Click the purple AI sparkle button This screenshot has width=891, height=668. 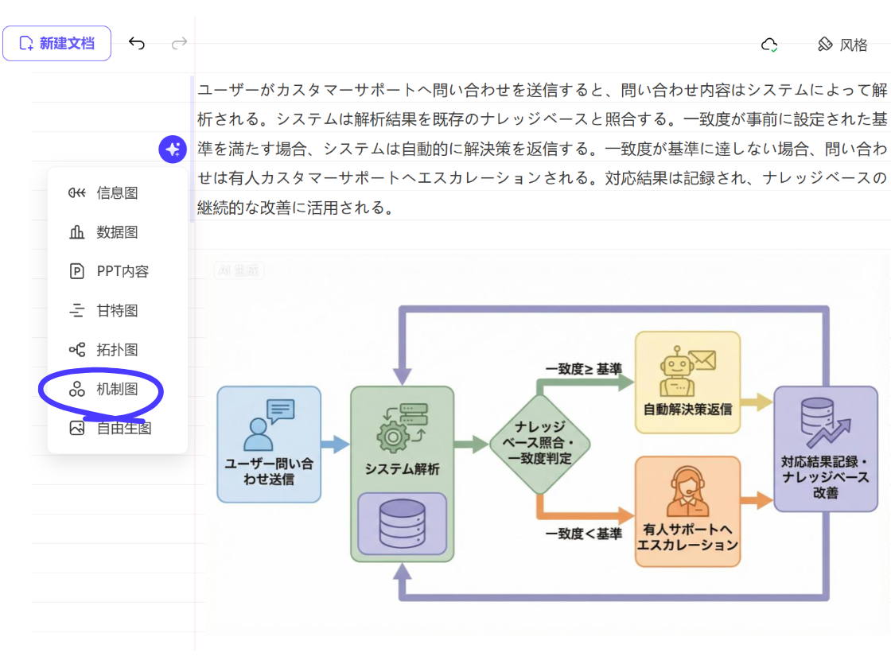[x=173, y=150]
